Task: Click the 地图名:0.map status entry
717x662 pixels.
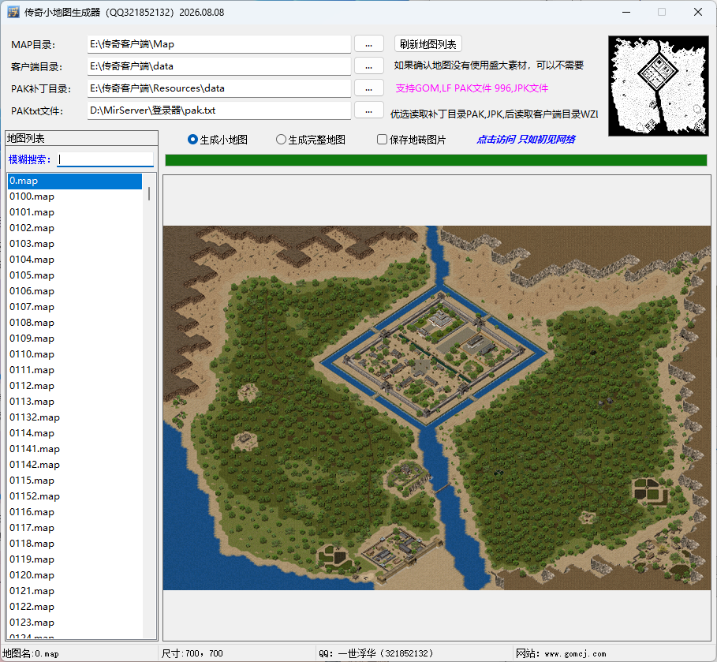Action: [31, 654]
